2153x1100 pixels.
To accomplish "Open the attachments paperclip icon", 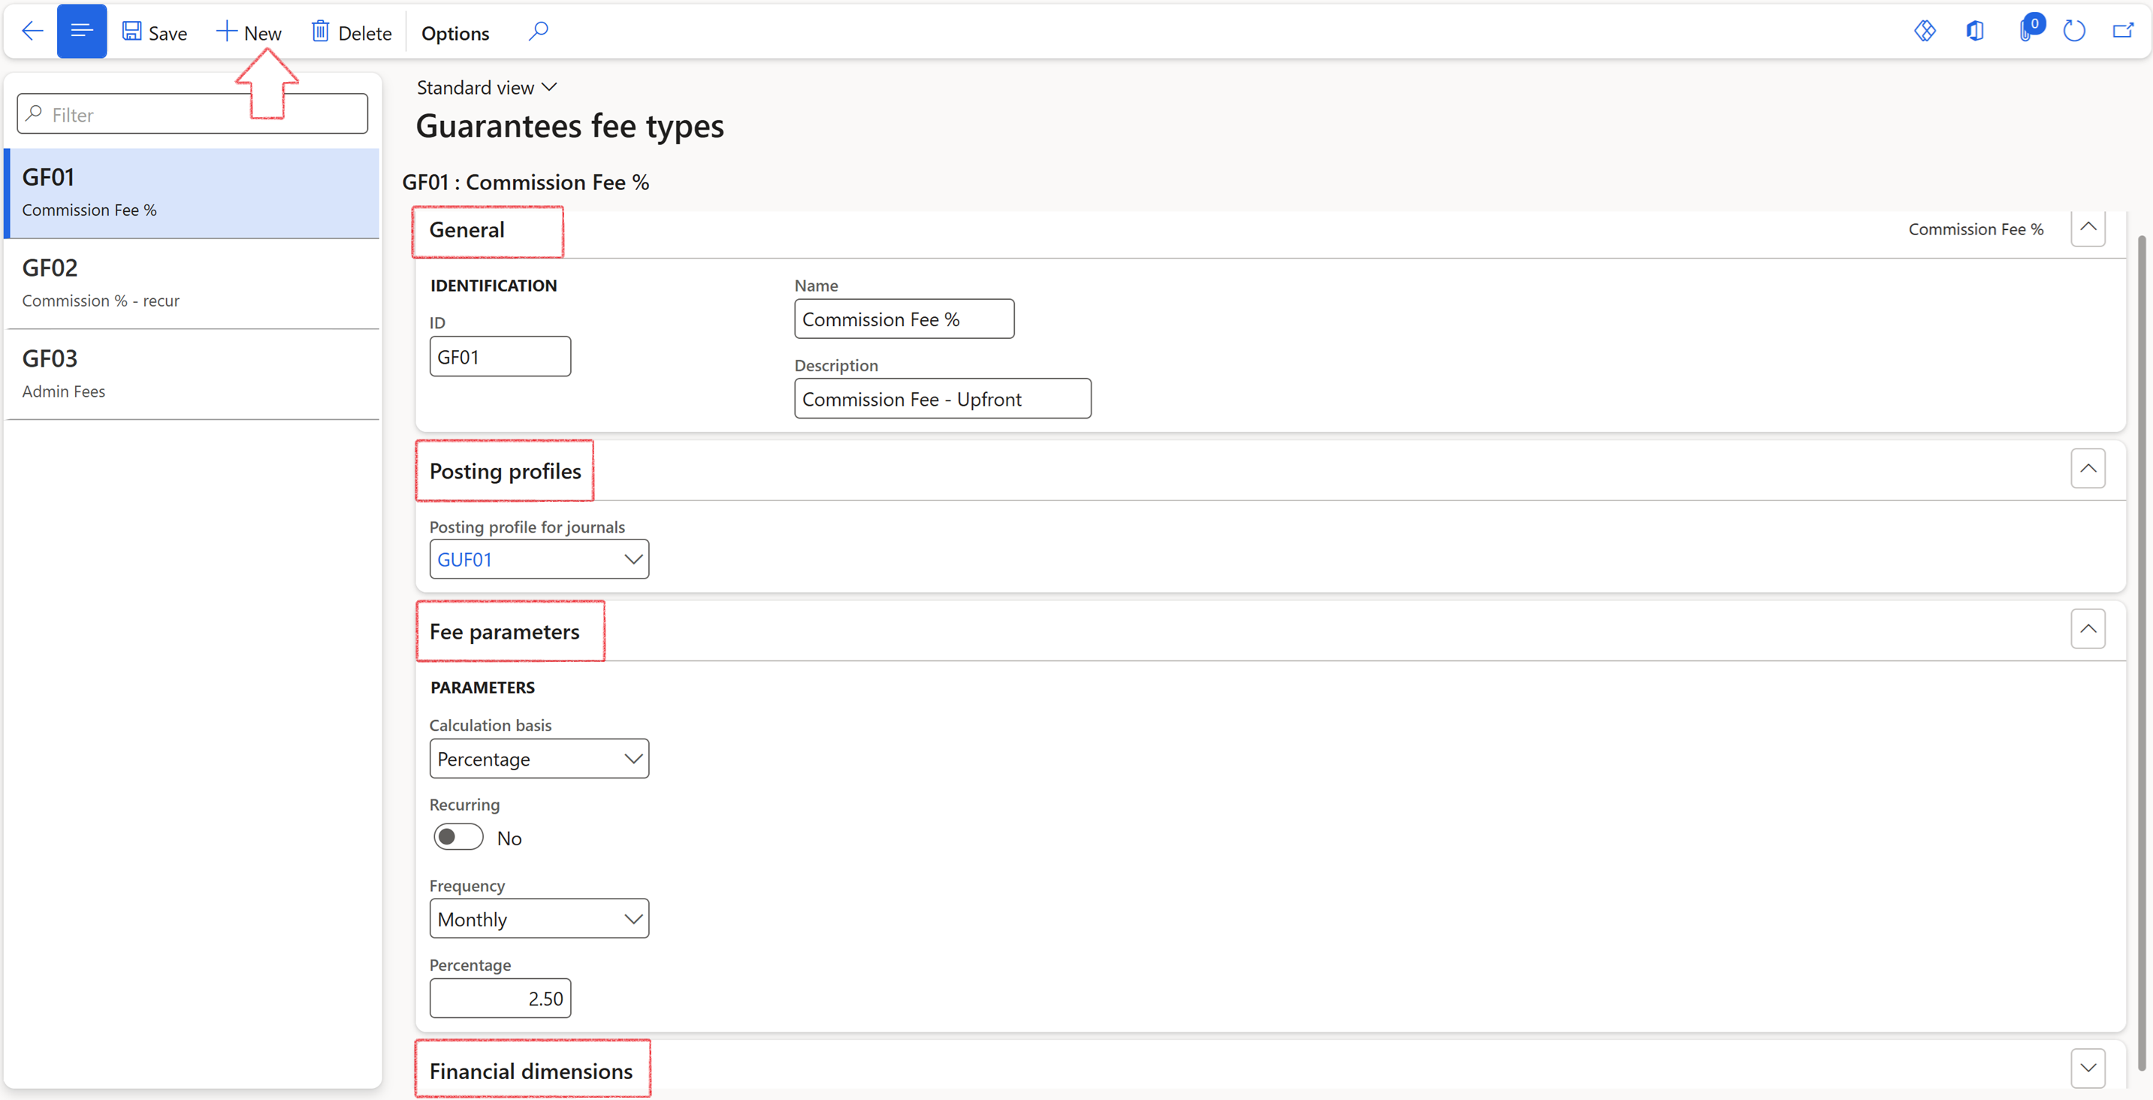I will coord(2025,32).
